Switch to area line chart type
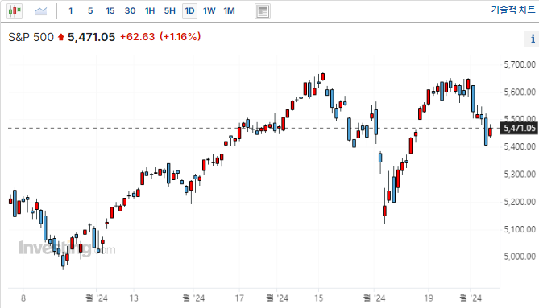This screenshot has height=308, width=539. click(41, 11)
